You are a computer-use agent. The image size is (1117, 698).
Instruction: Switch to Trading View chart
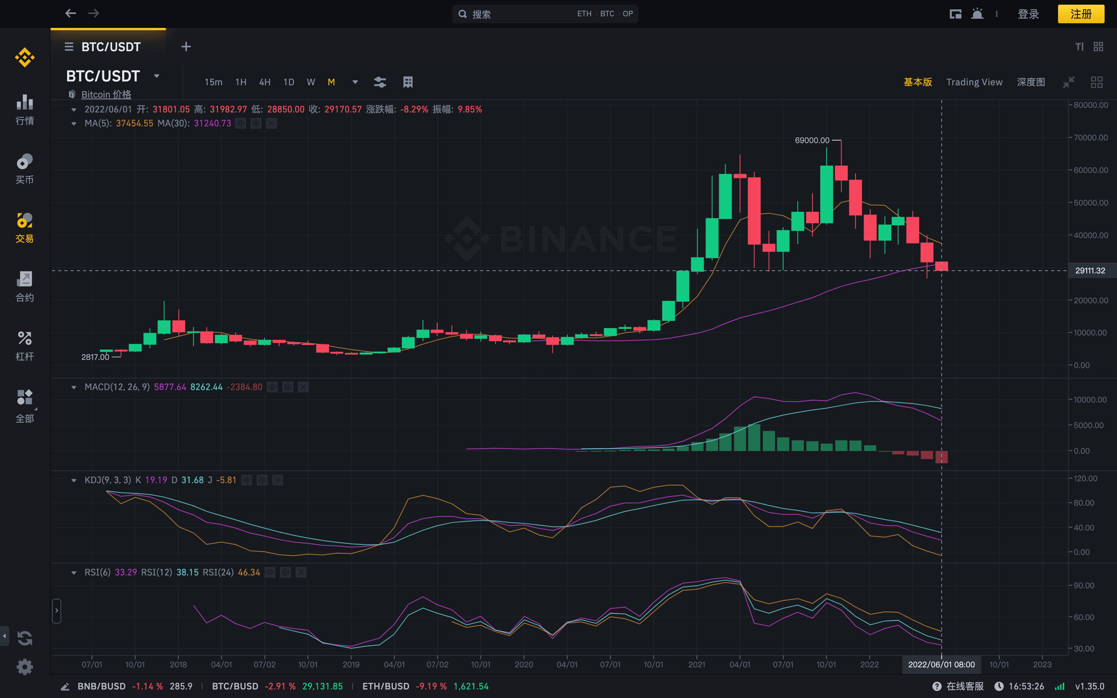pyautogui.click(x=974, y=82)
